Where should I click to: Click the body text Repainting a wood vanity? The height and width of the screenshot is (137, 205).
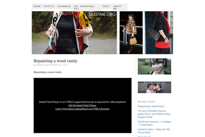tap(47, 72)
